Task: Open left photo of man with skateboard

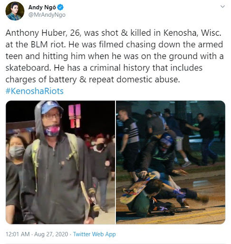Action: click(x=60, y=162)
